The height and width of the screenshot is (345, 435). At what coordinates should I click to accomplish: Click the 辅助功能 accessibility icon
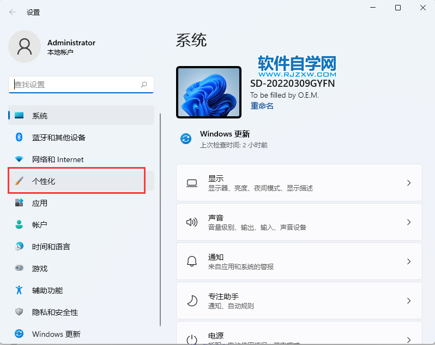19,290
